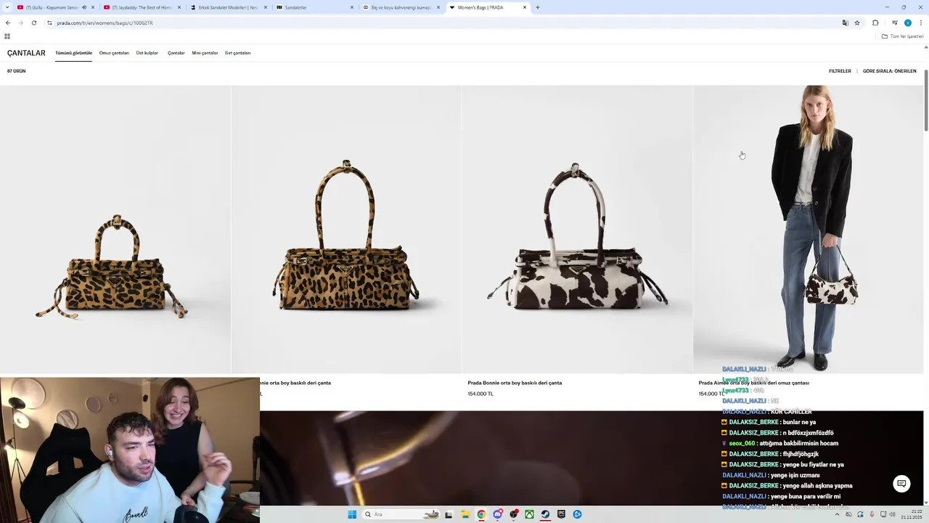Switch to the Erkek Sandalet Modelleri tab
Image resolution: width=929 pixels, height=523 pixels.
point(228,7)
